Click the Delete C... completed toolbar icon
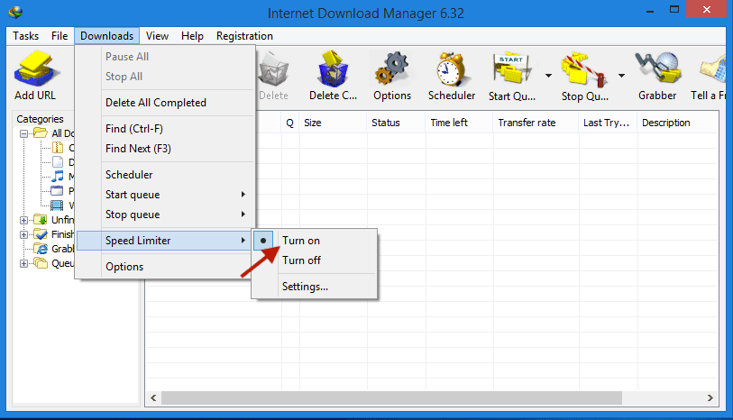Image resolution: width=733 pixels, height=420 pixels. pyautogui.click(x=334, y=70)
